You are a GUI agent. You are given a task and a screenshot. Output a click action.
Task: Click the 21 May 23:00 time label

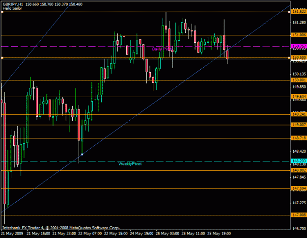pyautogui.click(x=64, y=234)
